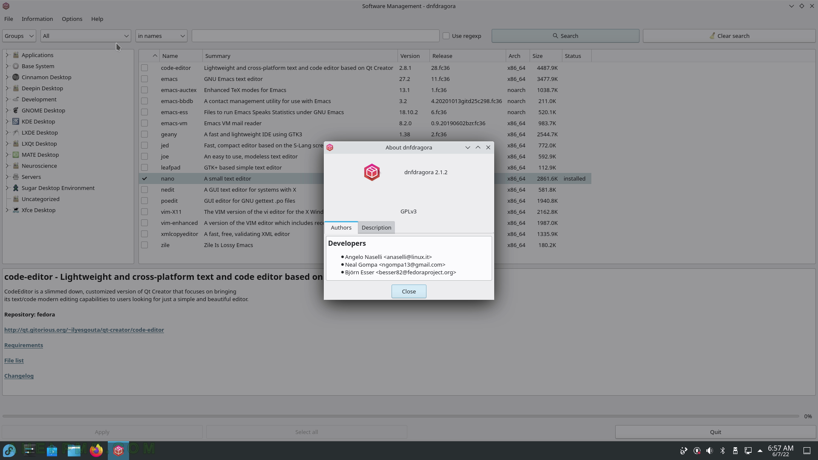Open the network connections tray icon

click(748, 451)
